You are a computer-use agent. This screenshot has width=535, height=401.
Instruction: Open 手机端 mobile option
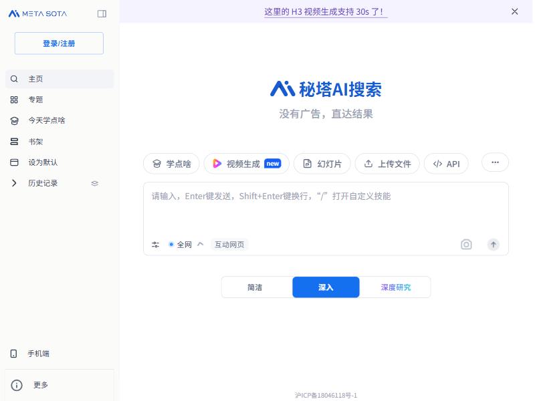pos(60,354)
